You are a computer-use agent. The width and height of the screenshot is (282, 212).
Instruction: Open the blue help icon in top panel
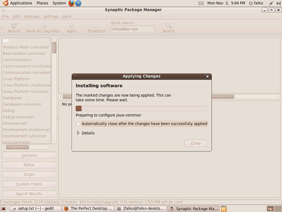point(78,3)
